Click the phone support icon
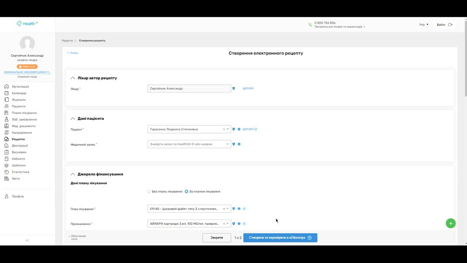467x263 pixels. coord(310,24)
